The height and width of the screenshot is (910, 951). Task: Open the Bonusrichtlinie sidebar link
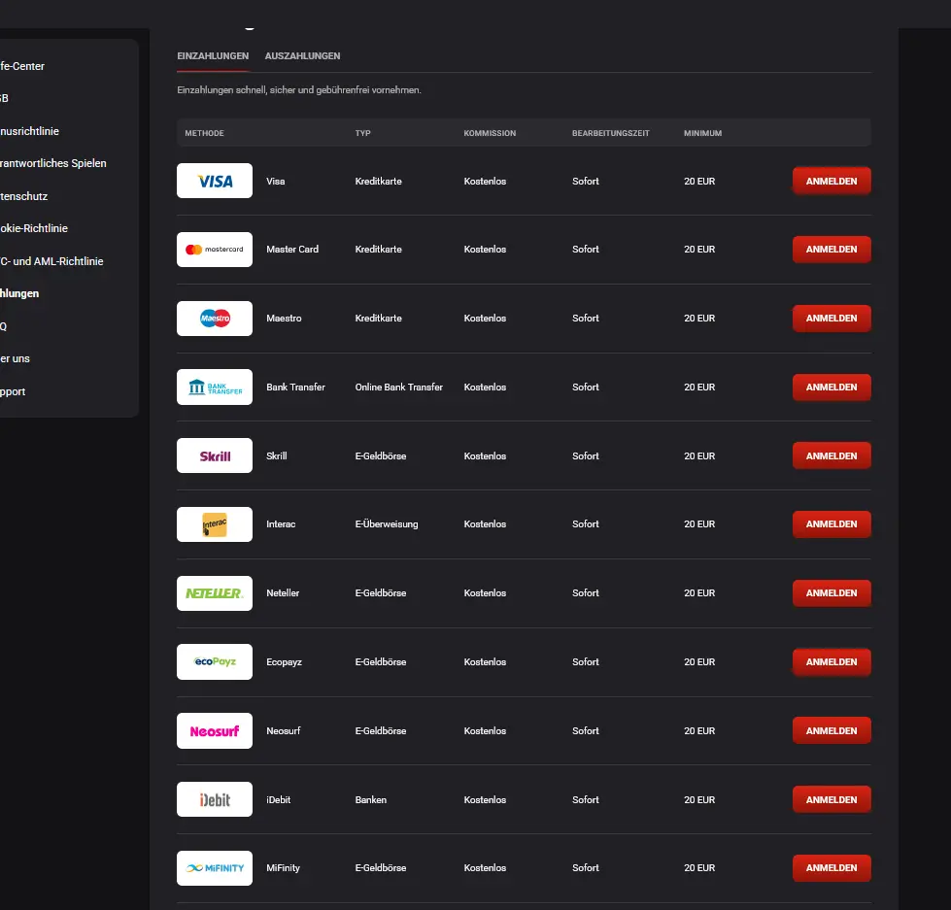pos(30,131)
